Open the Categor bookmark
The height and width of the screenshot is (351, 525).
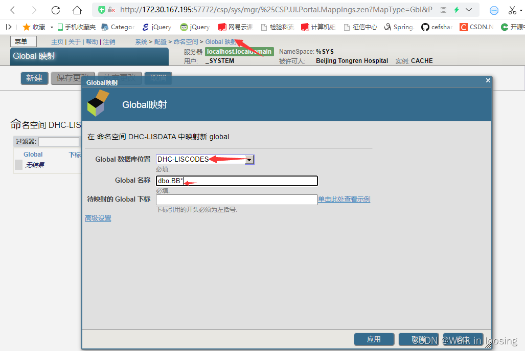tap(118, 27)
